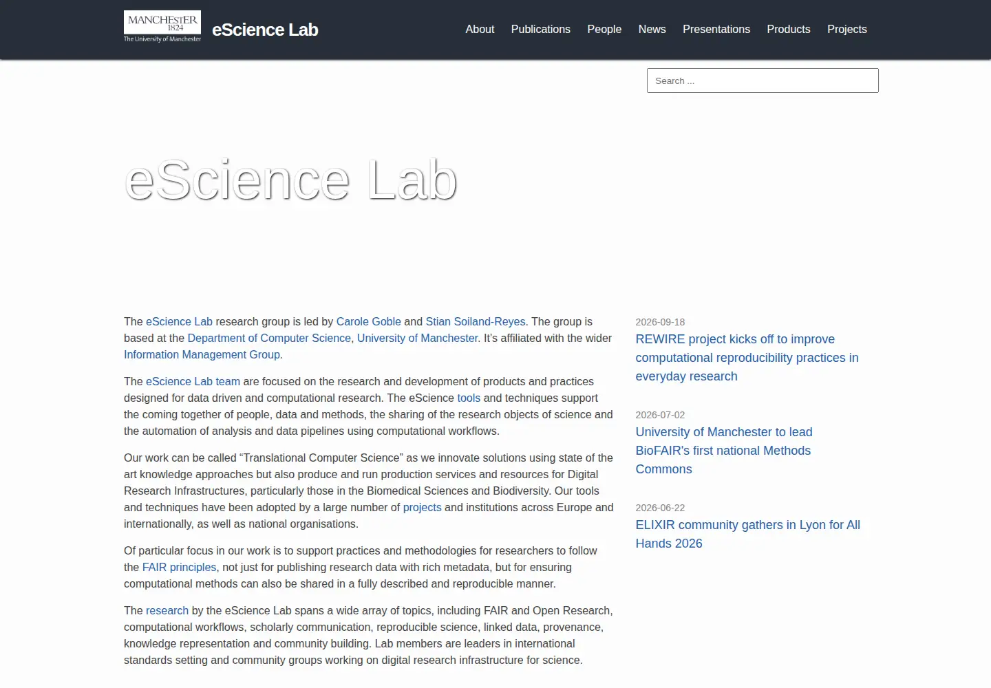Open the projects link in the third paragraph
Image resolution: width=991 pixels, height=688 pixels.
422,507
